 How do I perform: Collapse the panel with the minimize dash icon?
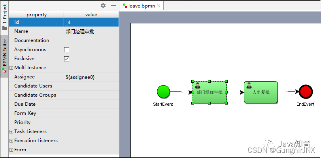(x=113, y=6)
